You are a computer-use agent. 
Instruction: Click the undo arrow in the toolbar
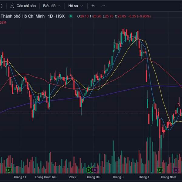[x=93, y=6]
